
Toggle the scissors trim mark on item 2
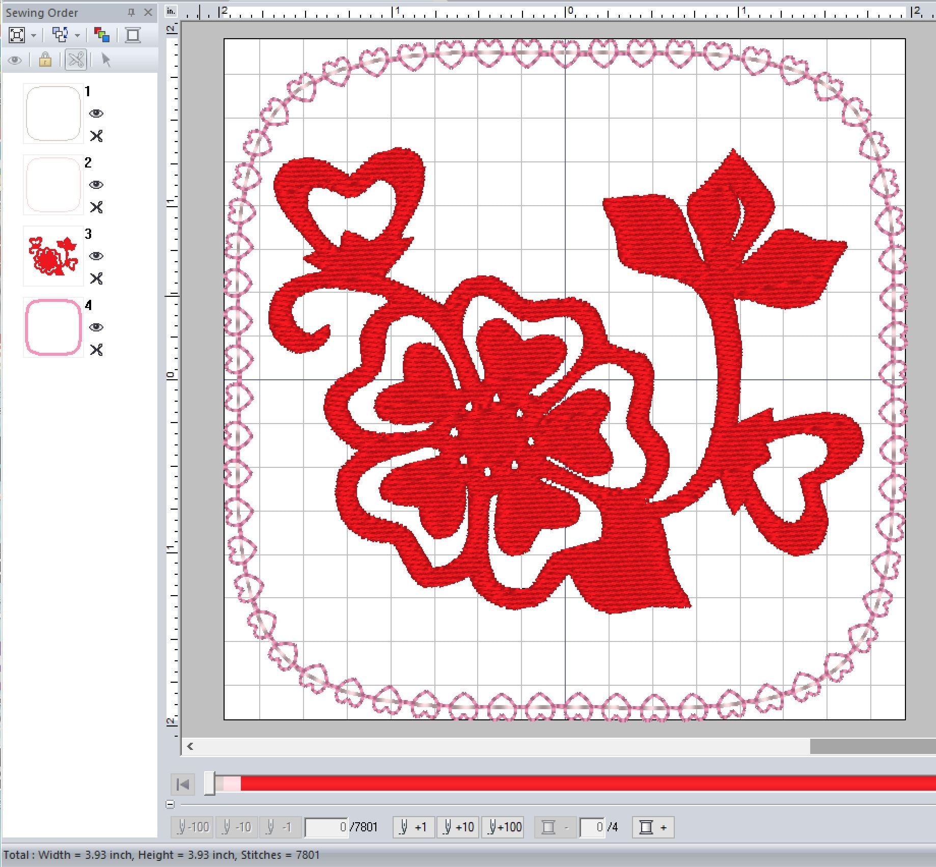96,207
